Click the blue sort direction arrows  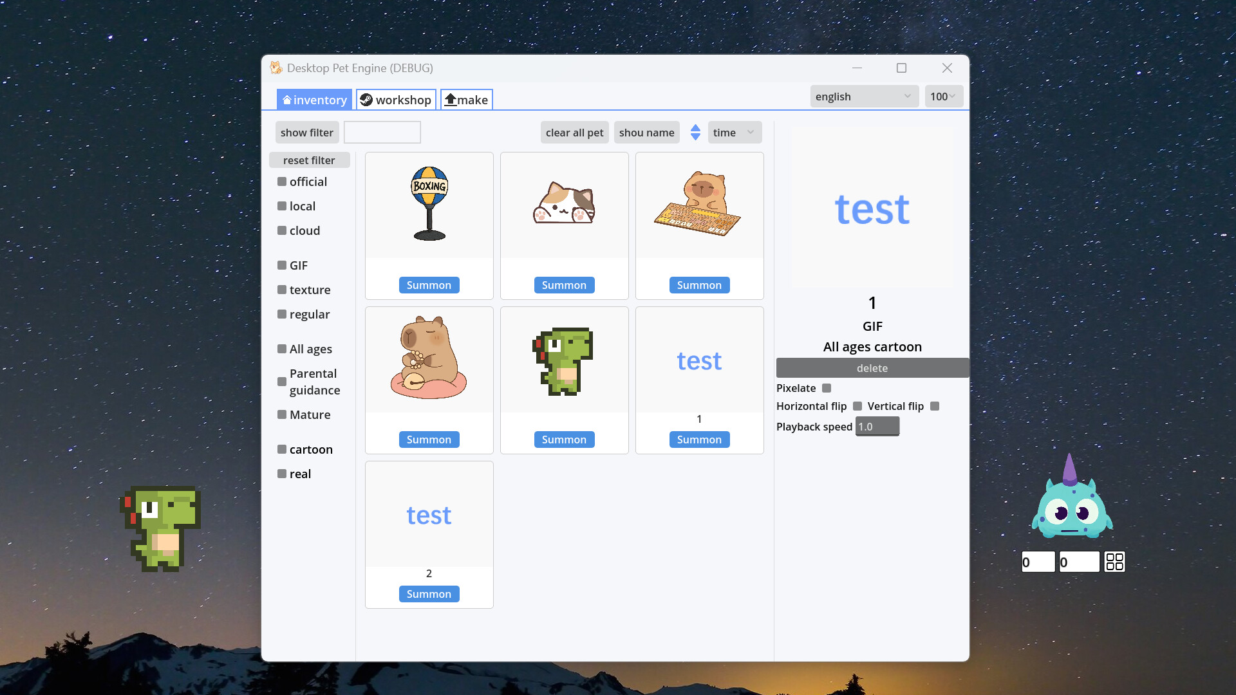click(x=695, y=132)
